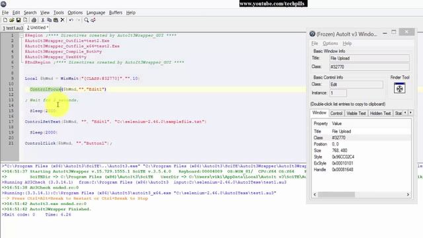This screenshot has height=238, width=423.
Task: Select the Title row in property list
Action: click(362, 132)
